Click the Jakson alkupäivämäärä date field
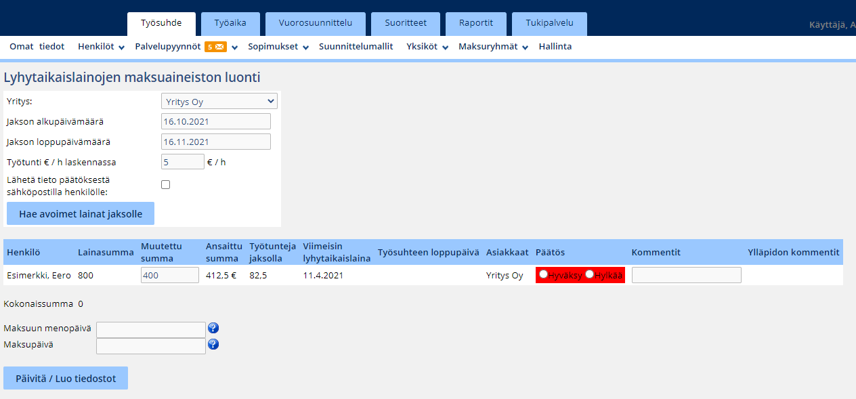856x399 pixels. (216, 121)
